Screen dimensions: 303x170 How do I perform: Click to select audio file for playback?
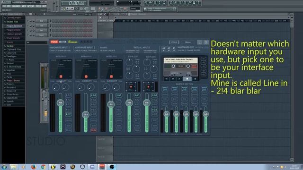[181, 60]
